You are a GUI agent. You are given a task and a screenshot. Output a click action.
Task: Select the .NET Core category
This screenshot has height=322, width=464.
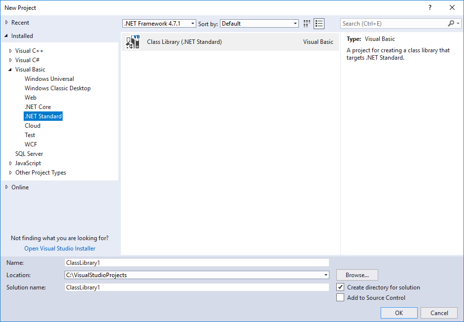37,107
